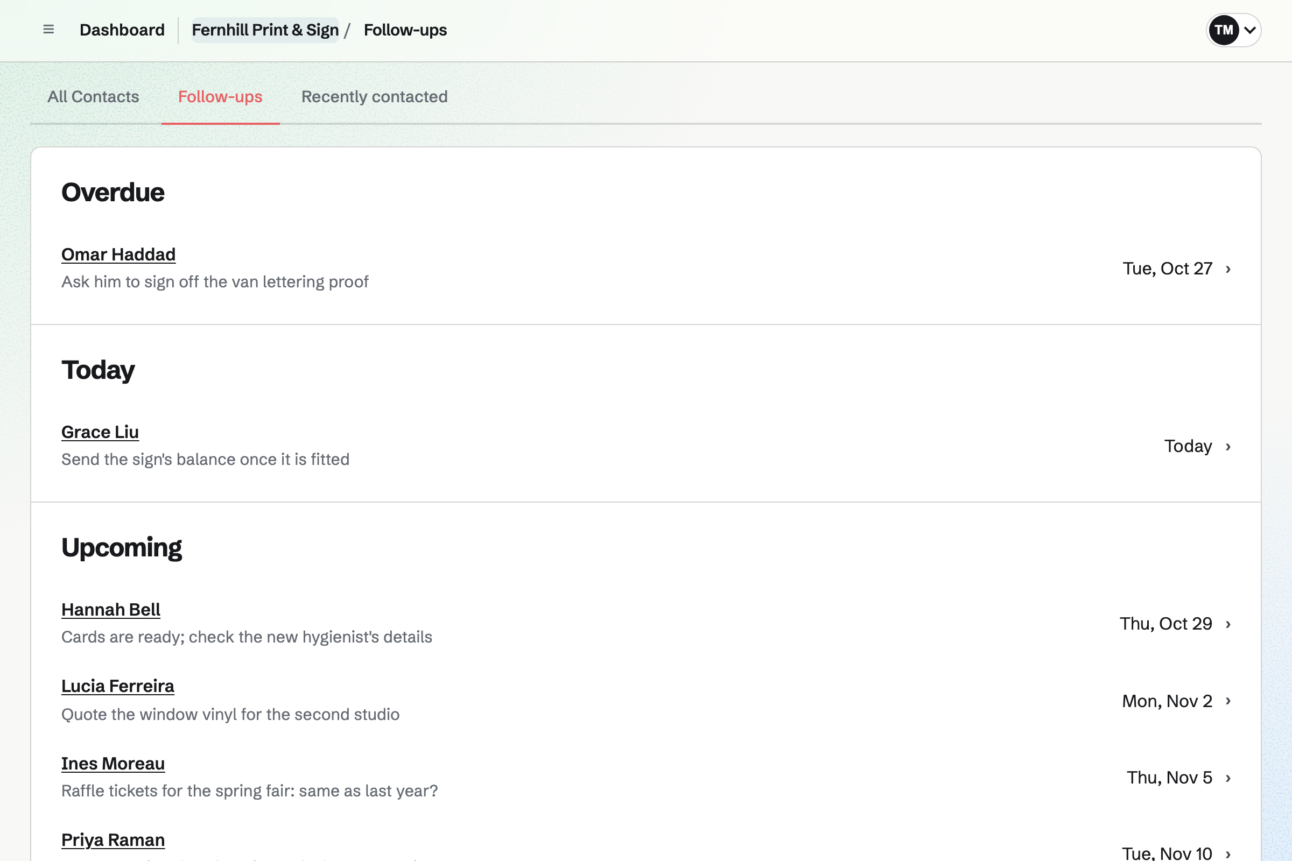Expand the Mon, Nov 2 follow-up chevron
The width and height of the screenshot is (1292, 861).
pos(1228,701)
